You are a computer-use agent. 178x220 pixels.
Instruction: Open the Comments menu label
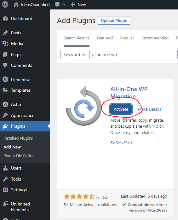pyautogui.click(x=22, y=65)
